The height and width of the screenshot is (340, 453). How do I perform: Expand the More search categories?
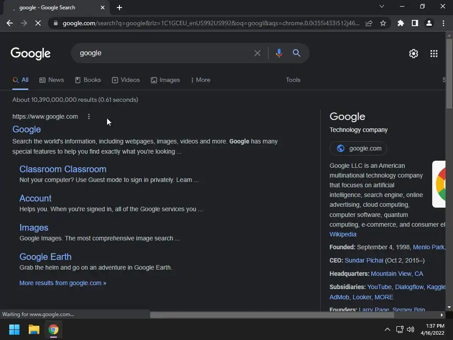coord(200,80)
